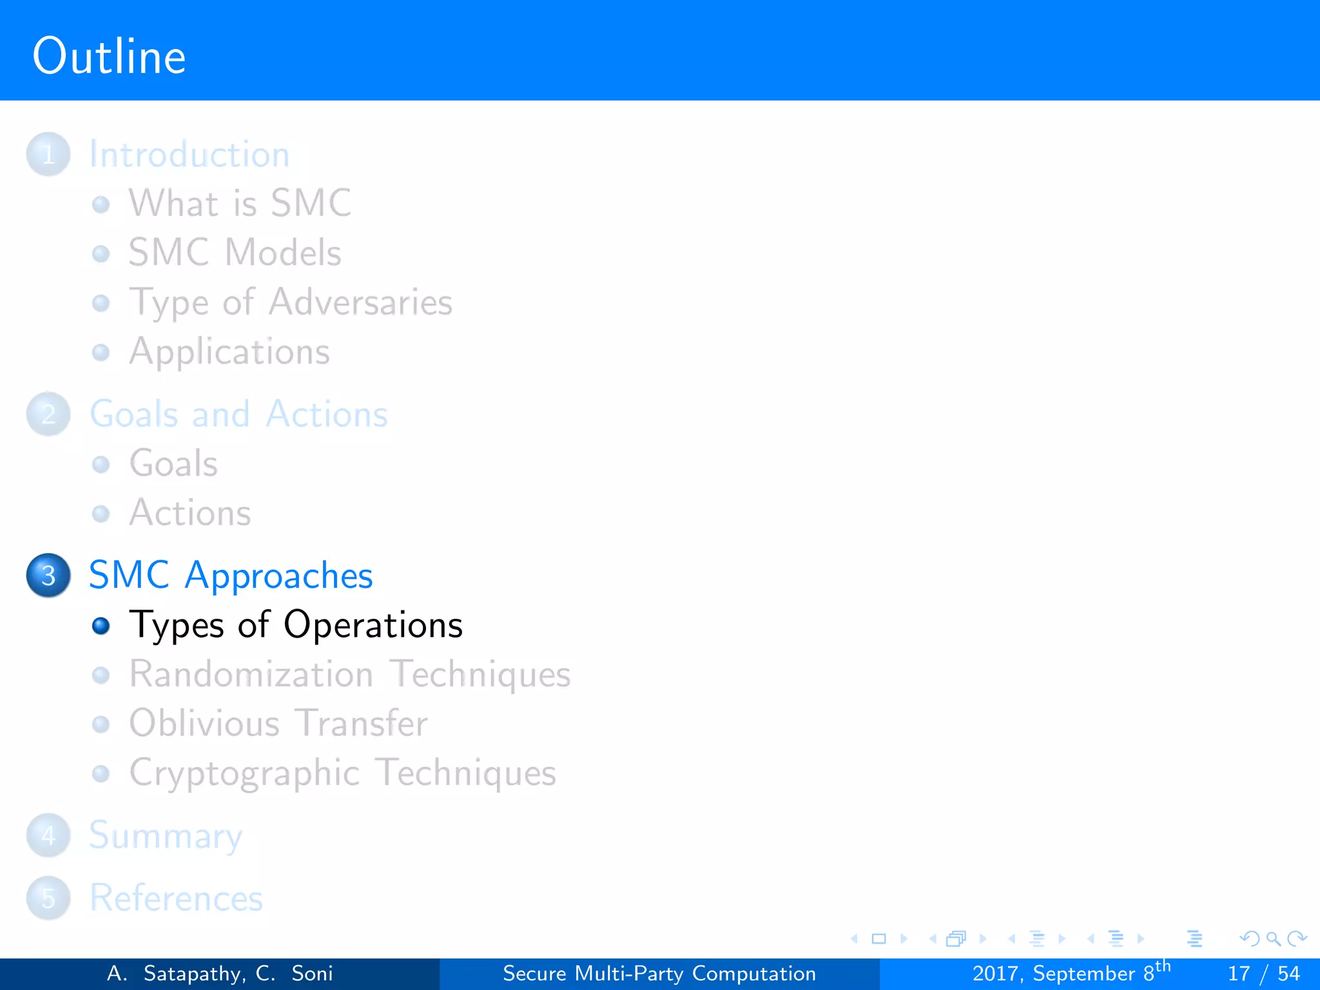Click the magnifier search icon
Viewport: 1320px width, 990px height.
pos(1273,939)
